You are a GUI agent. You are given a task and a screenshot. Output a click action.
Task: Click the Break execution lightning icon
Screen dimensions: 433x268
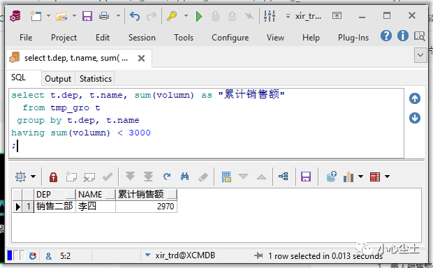click(249, 16)
